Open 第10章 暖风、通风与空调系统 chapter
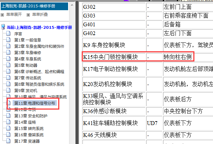Image resolution: width=213 pixels, height=144 pixels. (40, 97)
